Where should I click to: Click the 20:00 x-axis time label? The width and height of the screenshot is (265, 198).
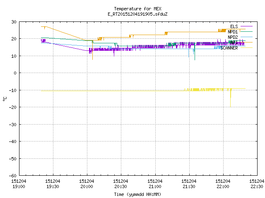coord(87,186)
